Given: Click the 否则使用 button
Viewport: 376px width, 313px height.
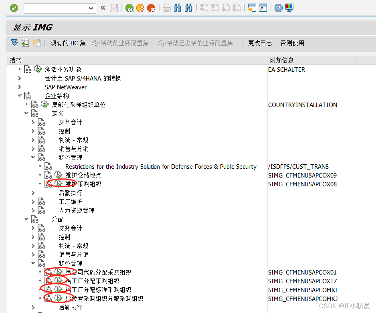Looking at the screenshot, I should (x=292, y=43).
